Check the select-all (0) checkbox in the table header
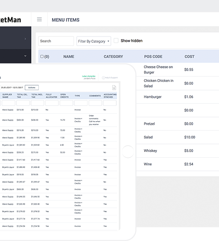 (42, 56)
